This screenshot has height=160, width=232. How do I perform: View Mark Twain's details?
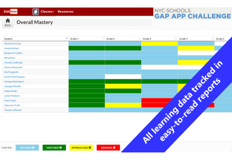[10, 100]
